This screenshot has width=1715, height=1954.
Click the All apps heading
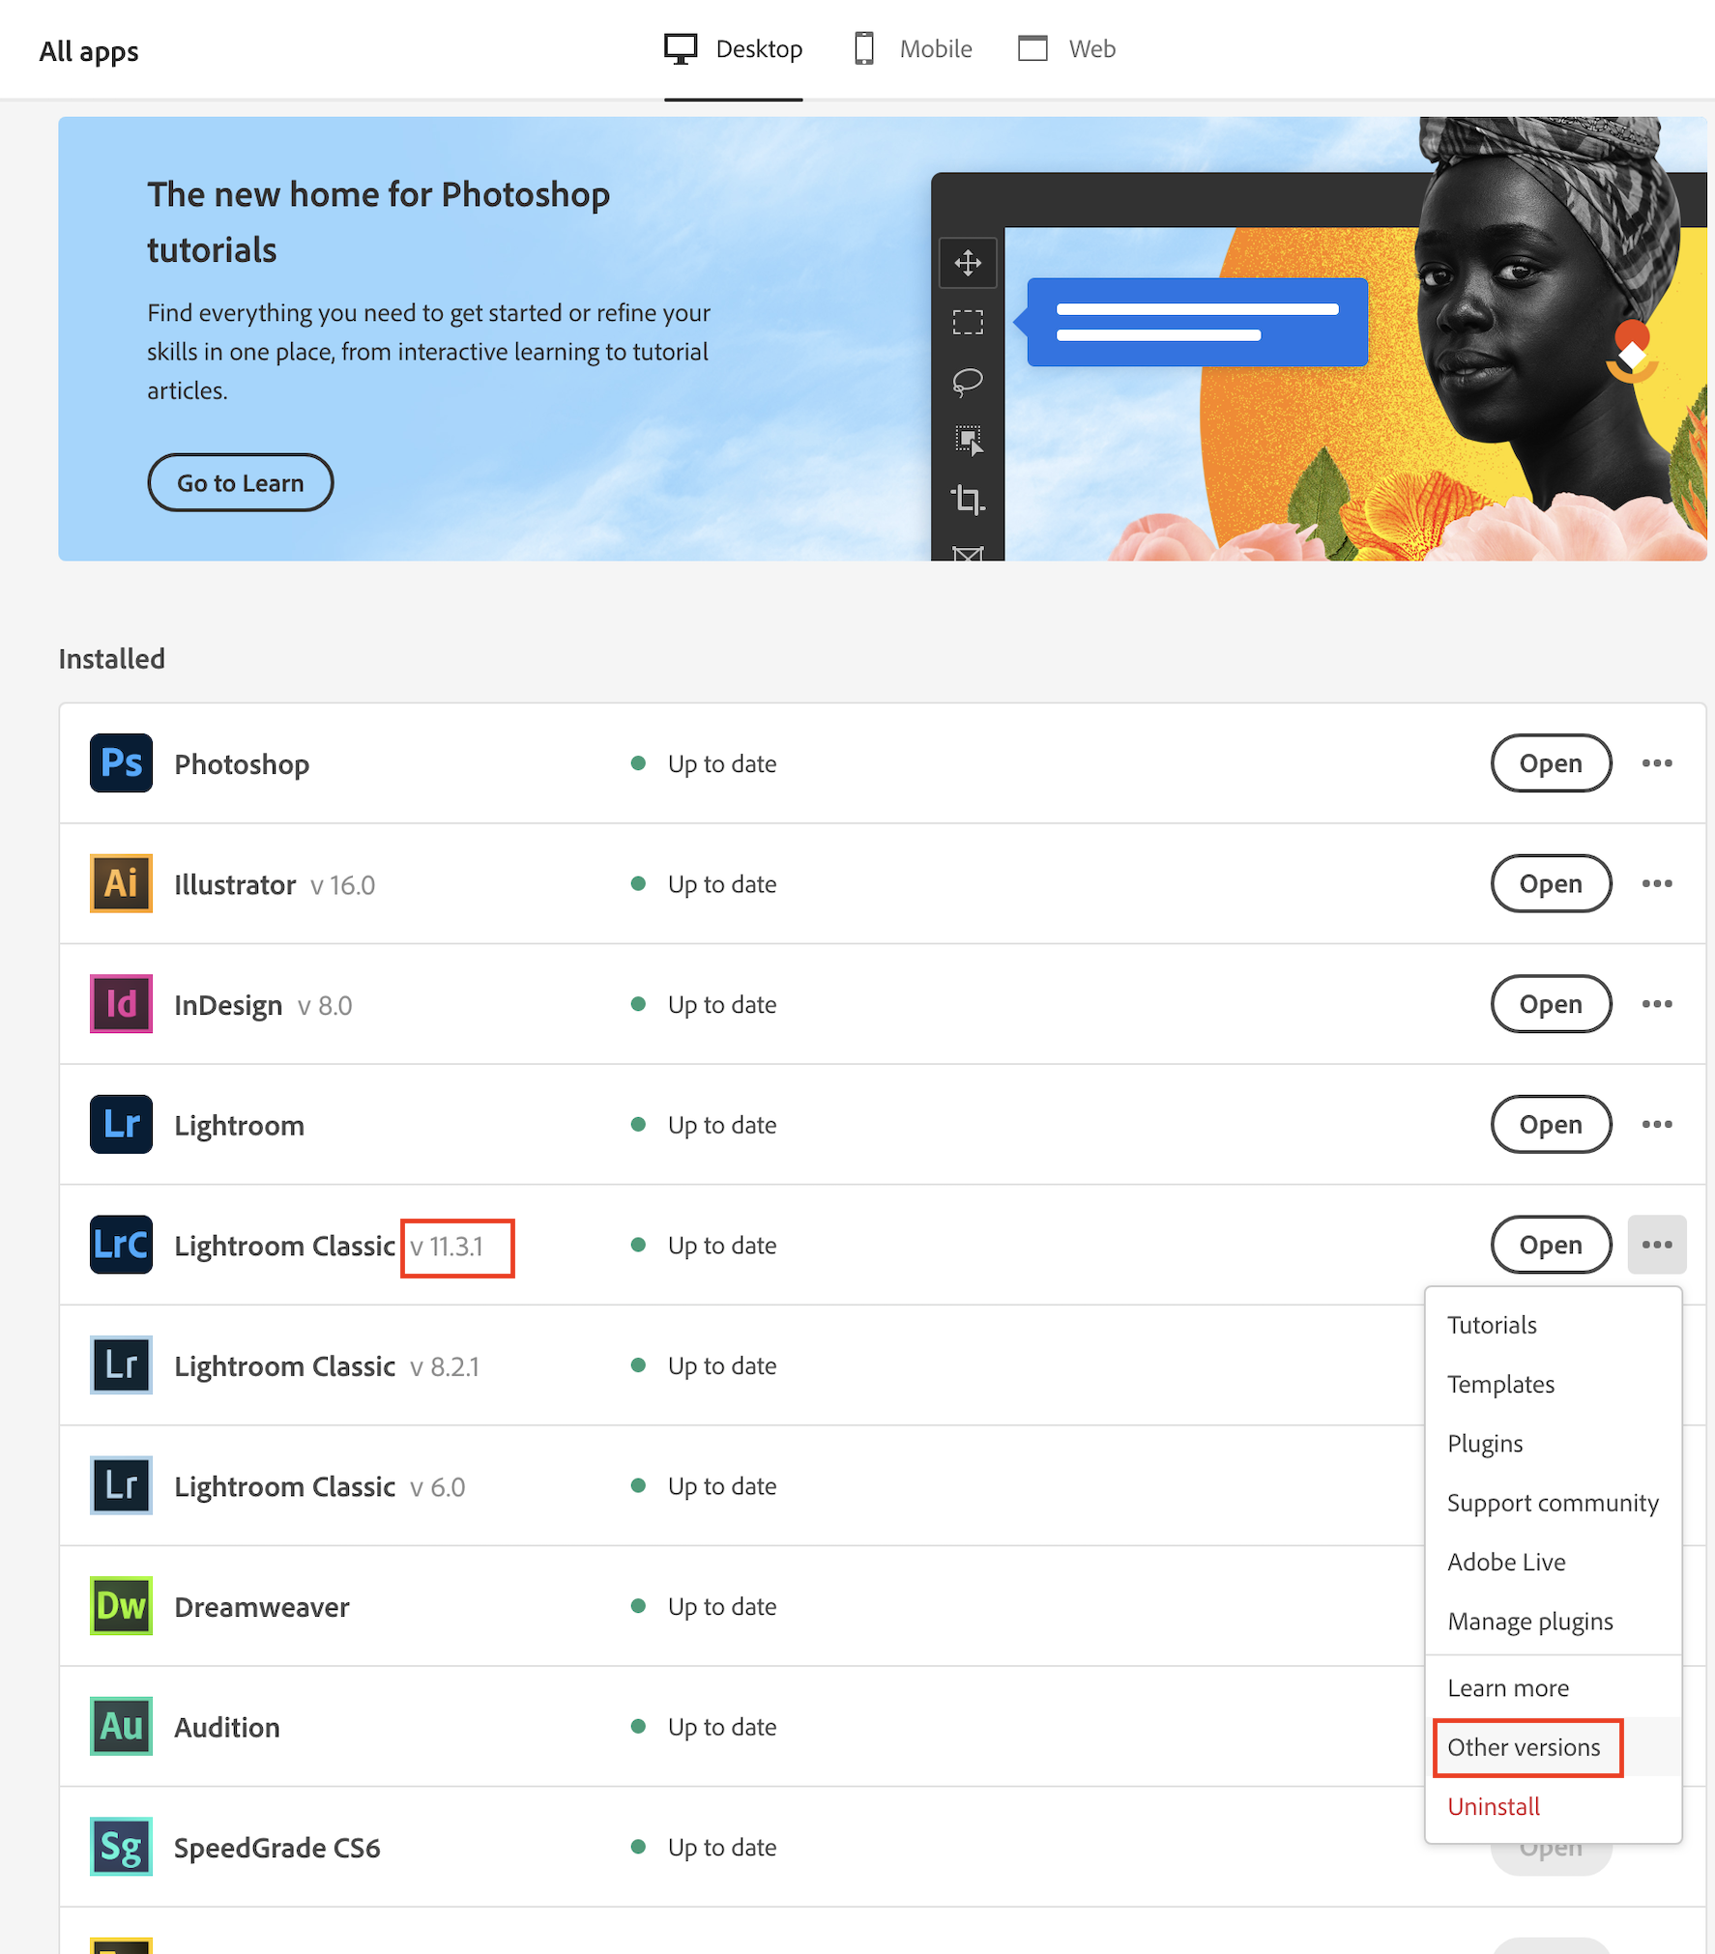click(x=89, y=51)
